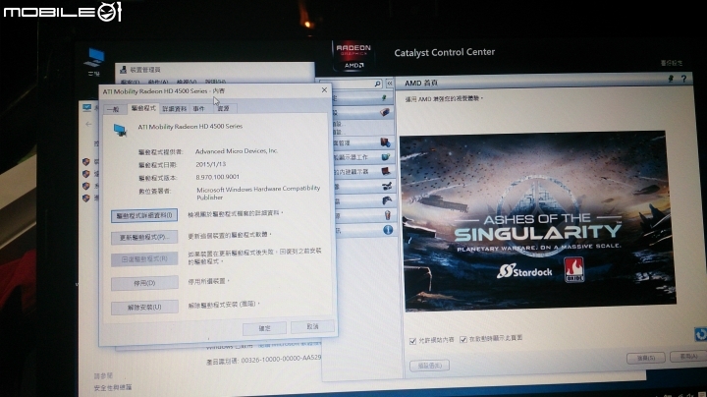Click the 更新驅動程式(P) button
Viewport: 707px width, 397px height.
(144, 237)
